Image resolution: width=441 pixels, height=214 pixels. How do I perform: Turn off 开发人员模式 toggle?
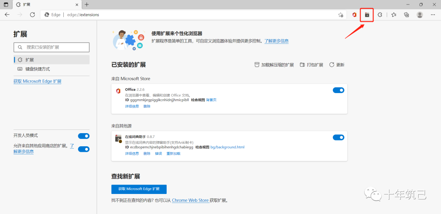point(84,136)
